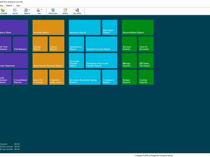Click the Assets $0.00 value

[x=17, y=144]
